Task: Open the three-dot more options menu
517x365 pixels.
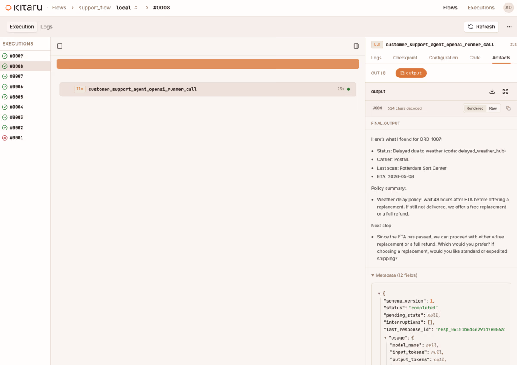Action: pos(509,27)
